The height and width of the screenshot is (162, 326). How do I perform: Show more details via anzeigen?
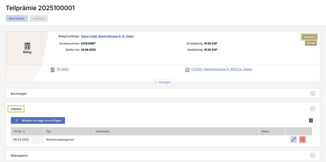point(163,82)
